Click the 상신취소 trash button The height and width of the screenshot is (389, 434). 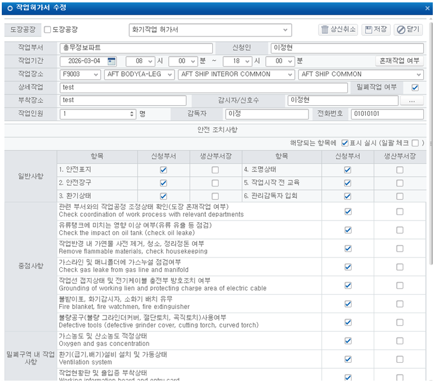click(x=338, y=30)
